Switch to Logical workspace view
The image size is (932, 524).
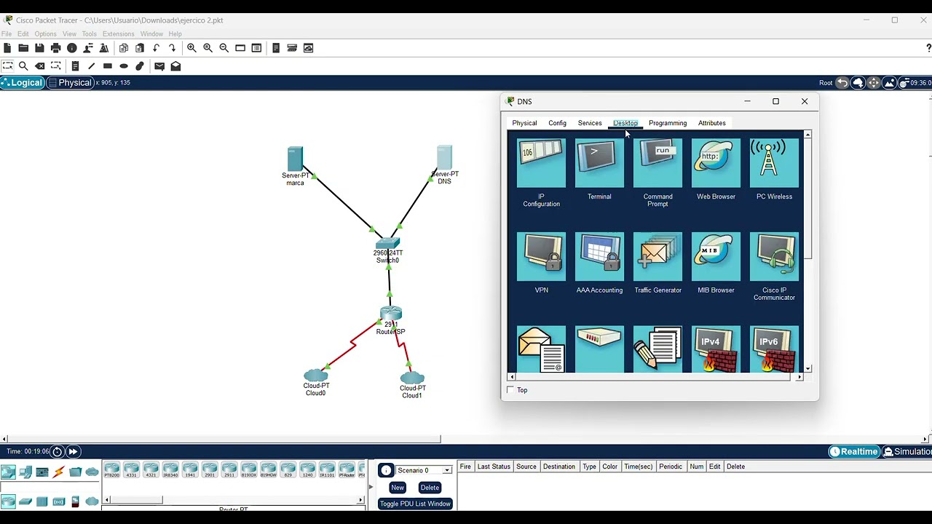[x=23, y=83]
